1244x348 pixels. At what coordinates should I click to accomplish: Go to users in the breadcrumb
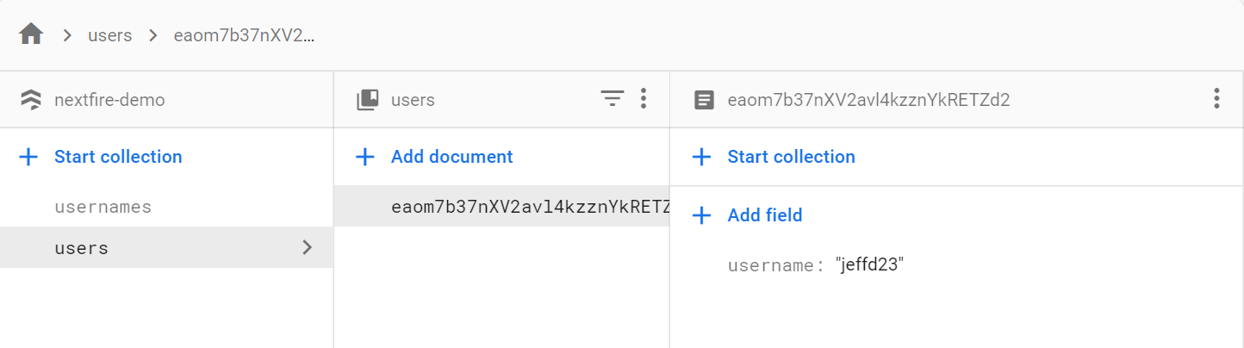pyautogui.click(x=109, y=36)
